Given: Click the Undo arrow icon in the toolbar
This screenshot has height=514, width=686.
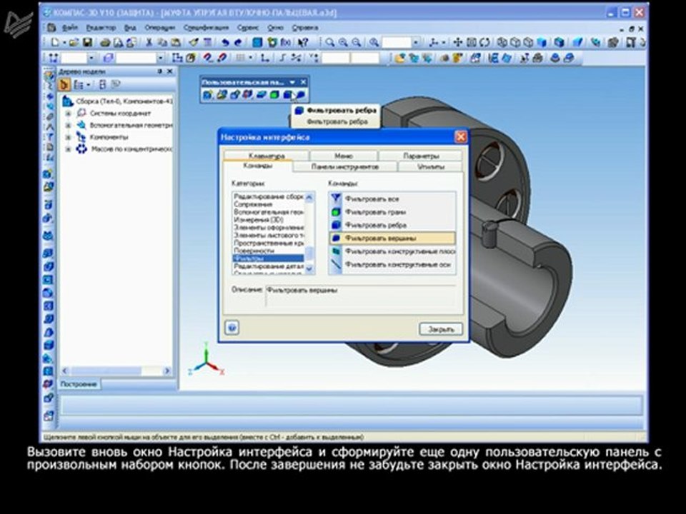Looking at the screenshot, I should coord(225,43).
